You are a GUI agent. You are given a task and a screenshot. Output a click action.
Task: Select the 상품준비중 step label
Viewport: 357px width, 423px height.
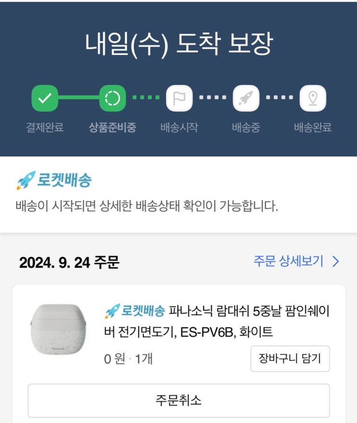[x=112, y=127]
